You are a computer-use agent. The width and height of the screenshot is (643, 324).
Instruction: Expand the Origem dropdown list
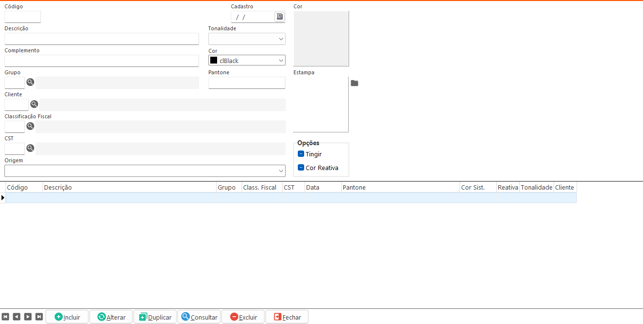tap(281, 171)
